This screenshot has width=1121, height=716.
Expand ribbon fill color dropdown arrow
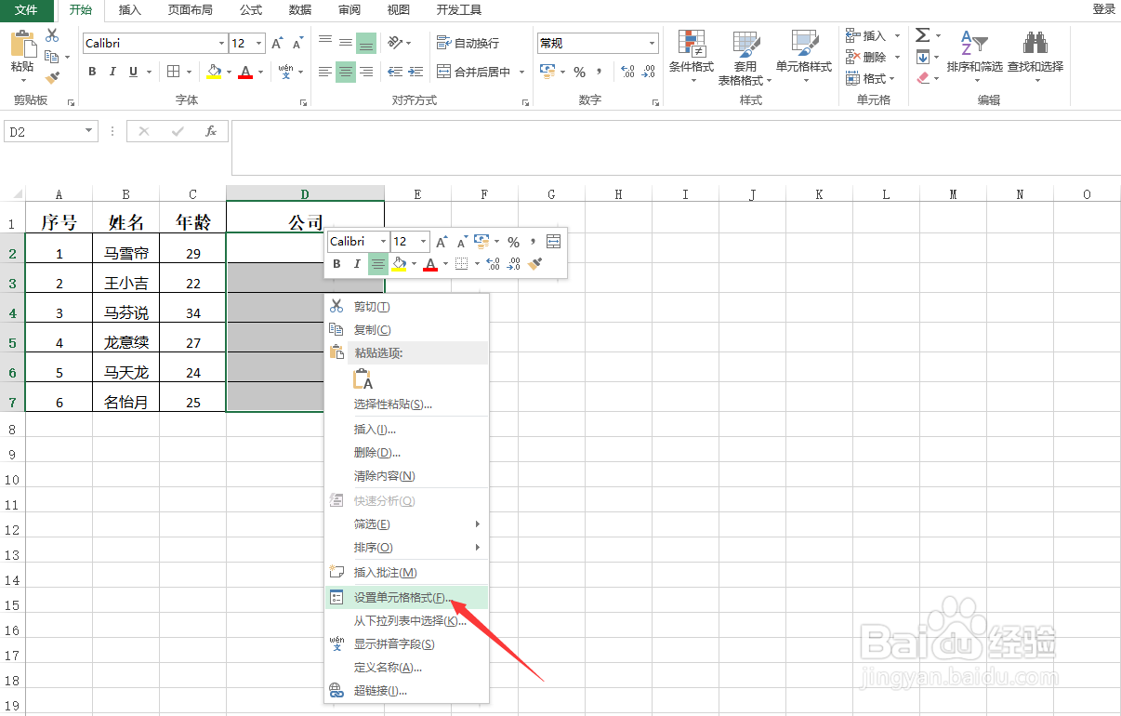228,72
